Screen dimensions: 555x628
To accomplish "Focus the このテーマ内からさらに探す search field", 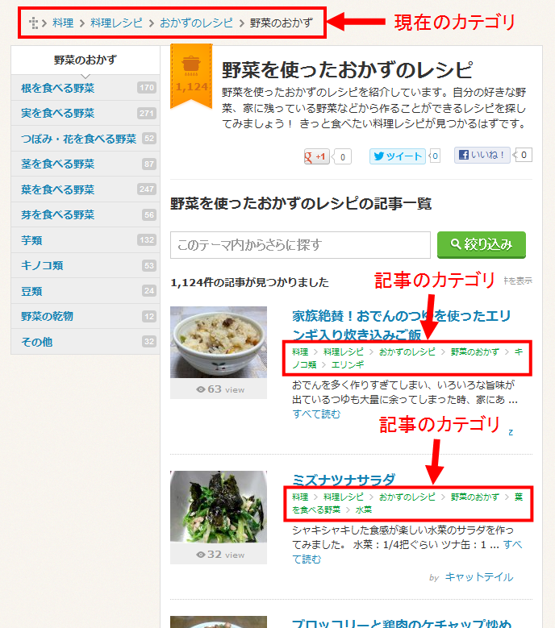I will click(x=300, y=245).
